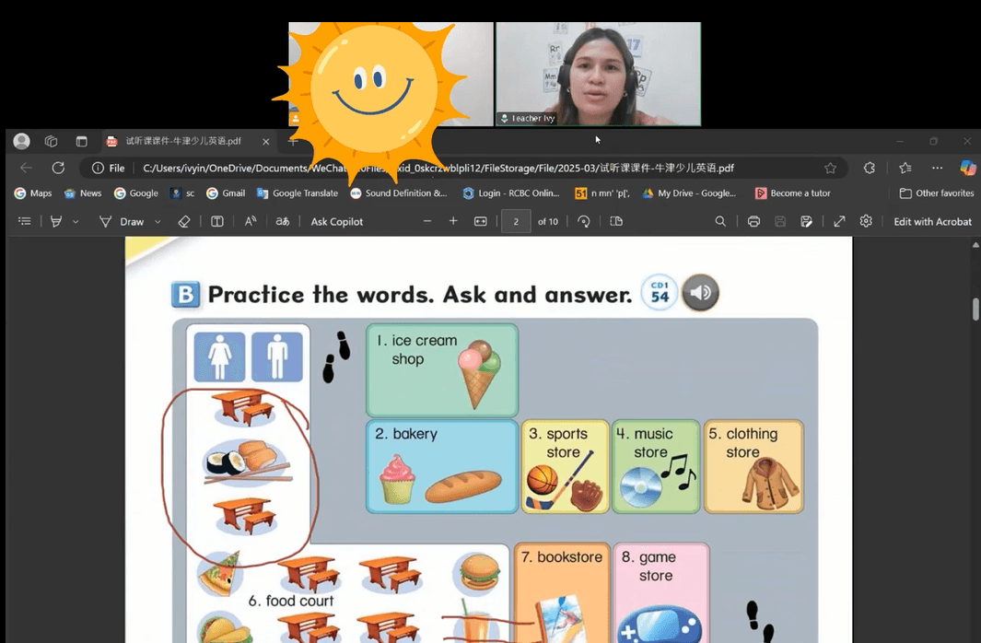The image size is (981, 643).
Task: Focus the page number field
Action: (x=516, y=221)
